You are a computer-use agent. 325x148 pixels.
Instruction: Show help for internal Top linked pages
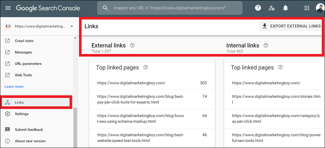(280, 67)
